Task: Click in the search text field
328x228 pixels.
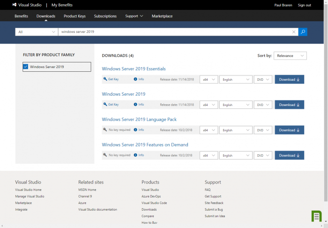Action: tap(175, 32)
